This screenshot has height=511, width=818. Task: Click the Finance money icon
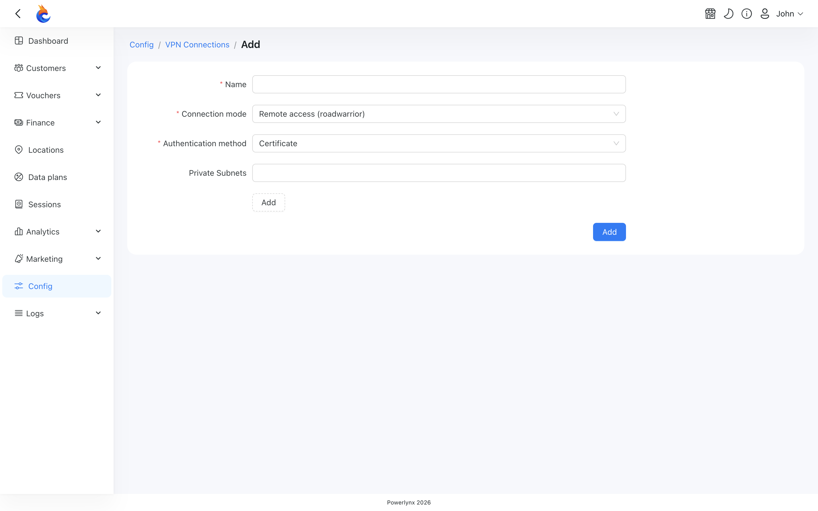18,122
